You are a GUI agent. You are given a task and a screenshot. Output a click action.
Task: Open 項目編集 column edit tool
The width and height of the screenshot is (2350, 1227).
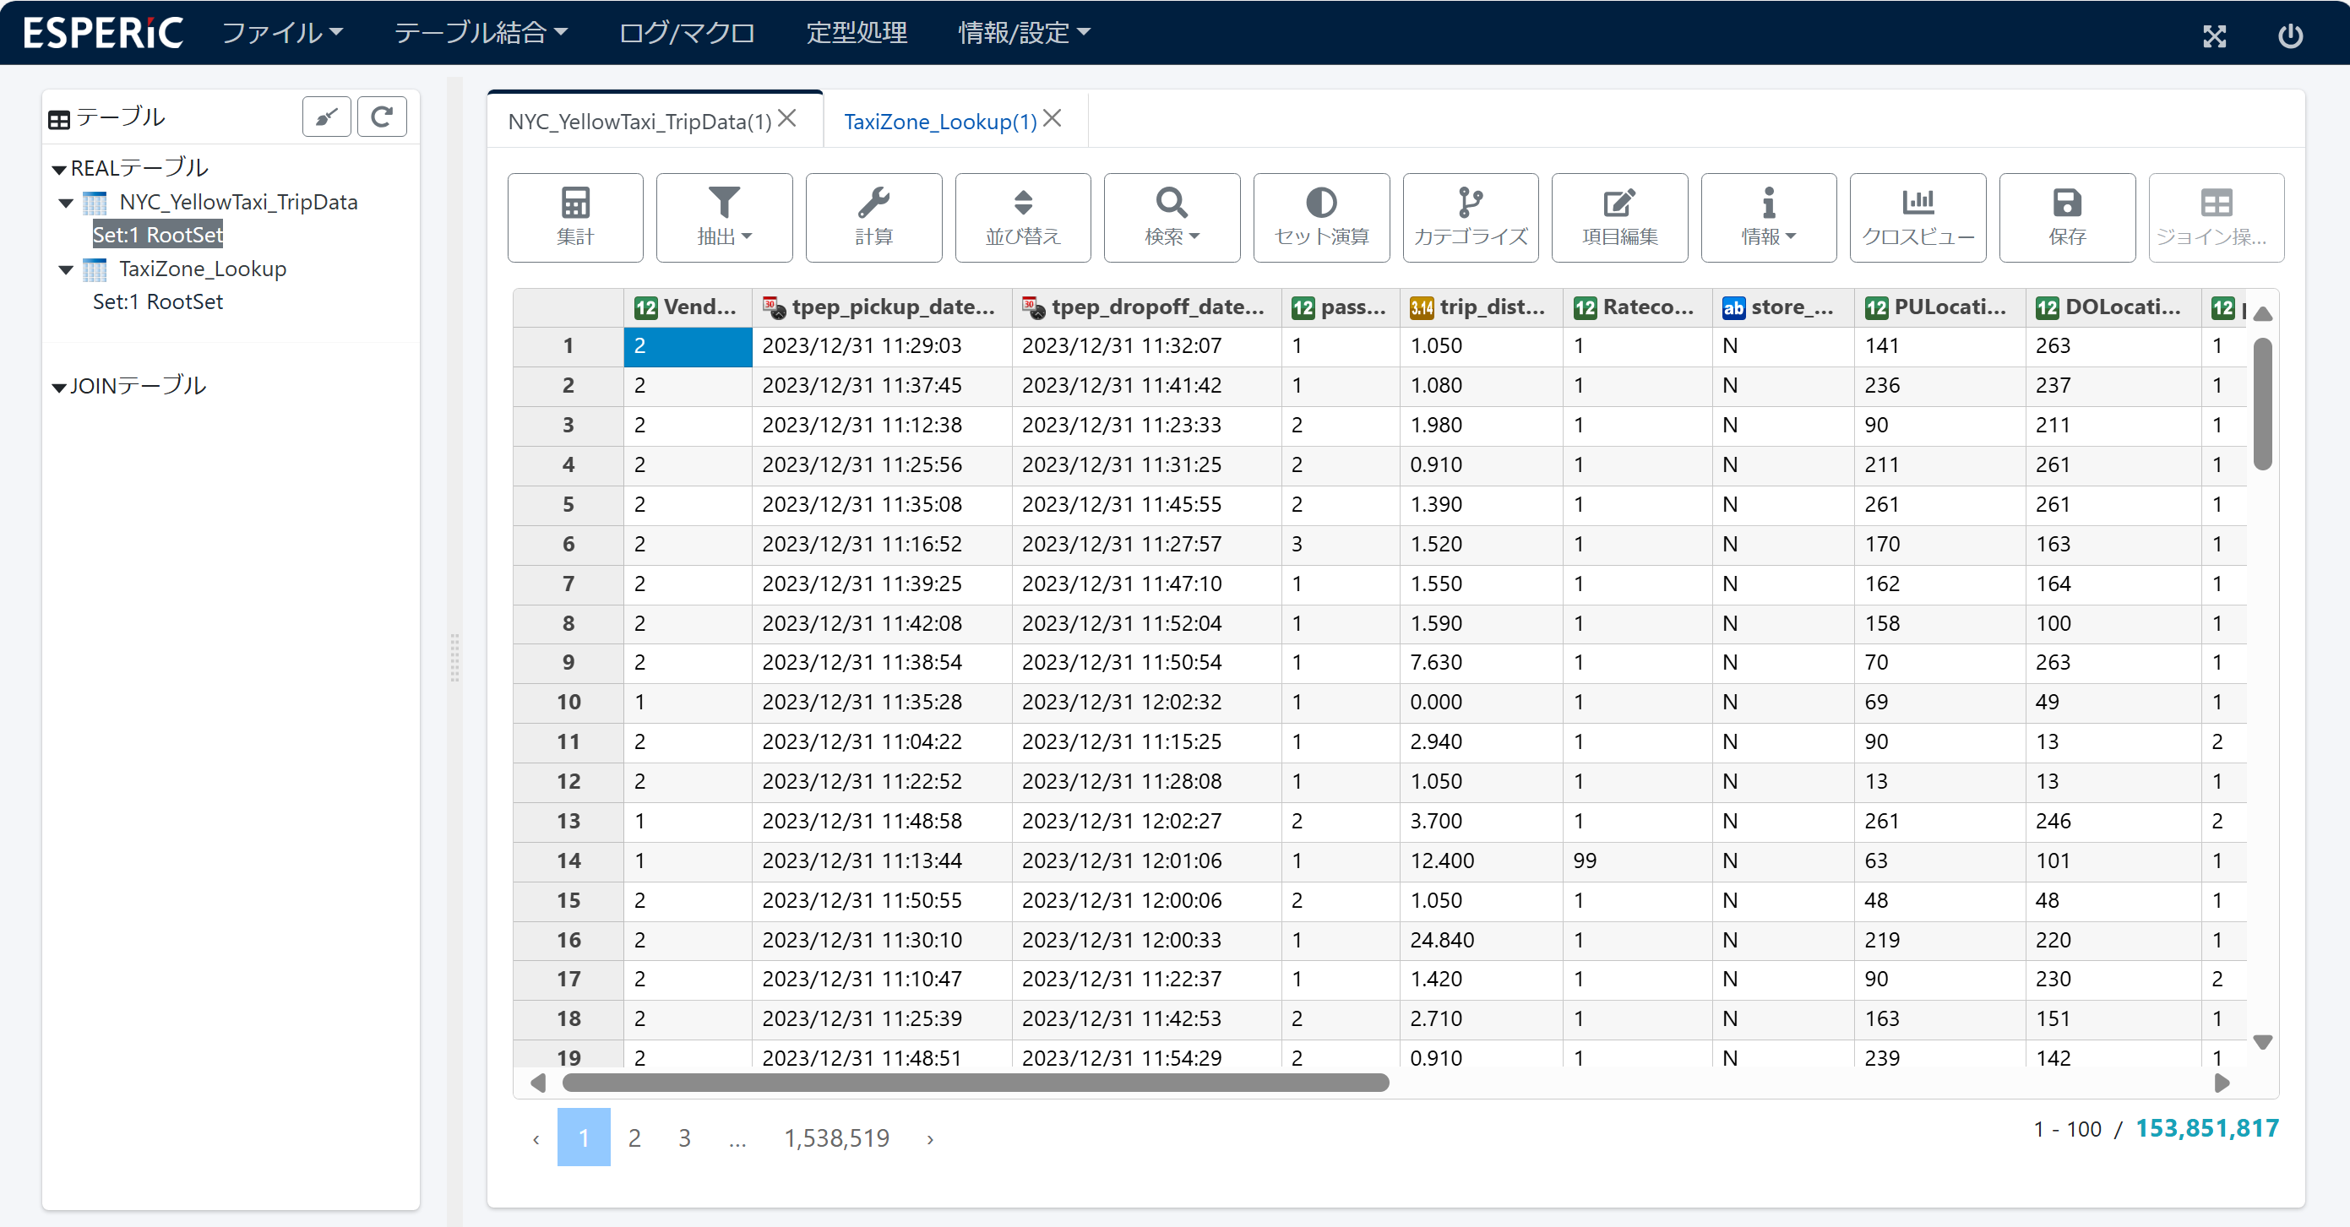[1618, 217]
